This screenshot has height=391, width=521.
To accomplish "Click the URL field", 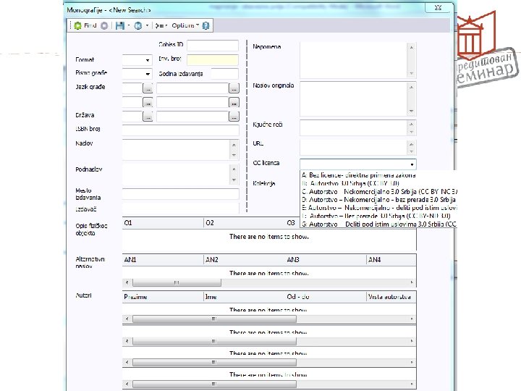I will (x=354, y=148).
